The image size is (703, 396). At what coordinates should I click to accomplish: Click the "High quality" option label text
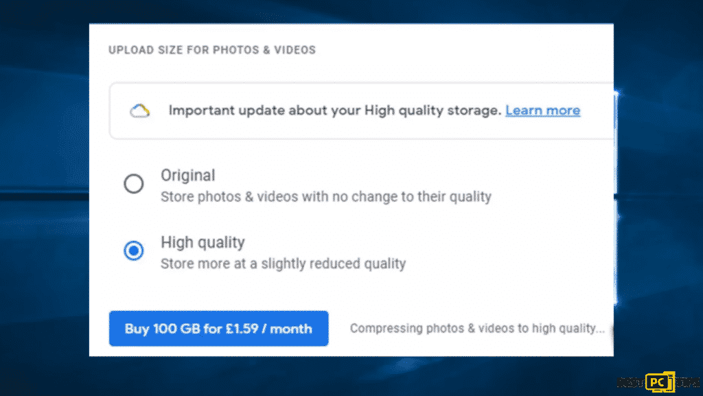203,242
